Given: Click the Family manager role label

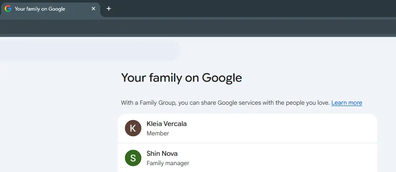Looking at the screenshot, I should tap(168, 163).
